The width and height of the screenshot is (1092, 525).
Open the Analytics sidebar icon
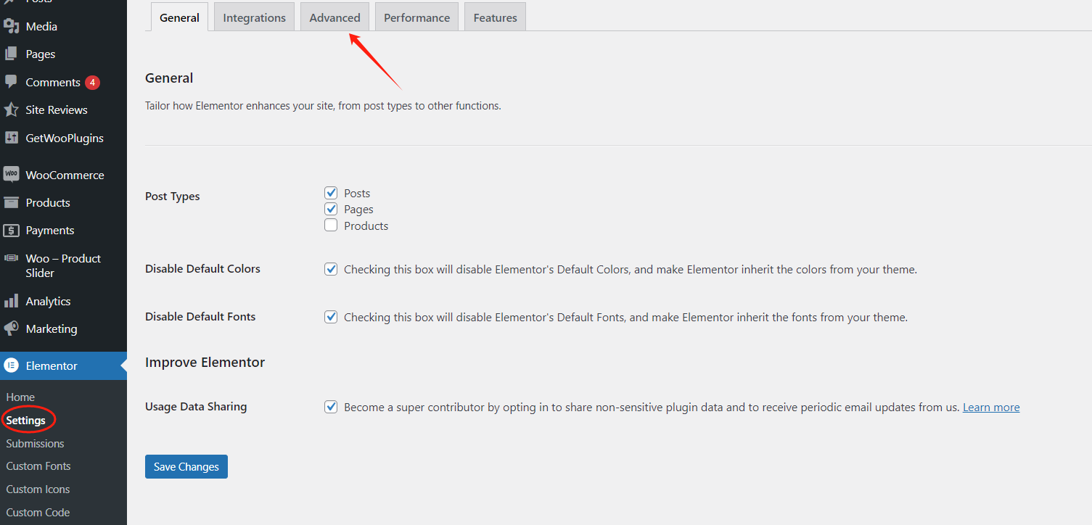tap(12, 300)
